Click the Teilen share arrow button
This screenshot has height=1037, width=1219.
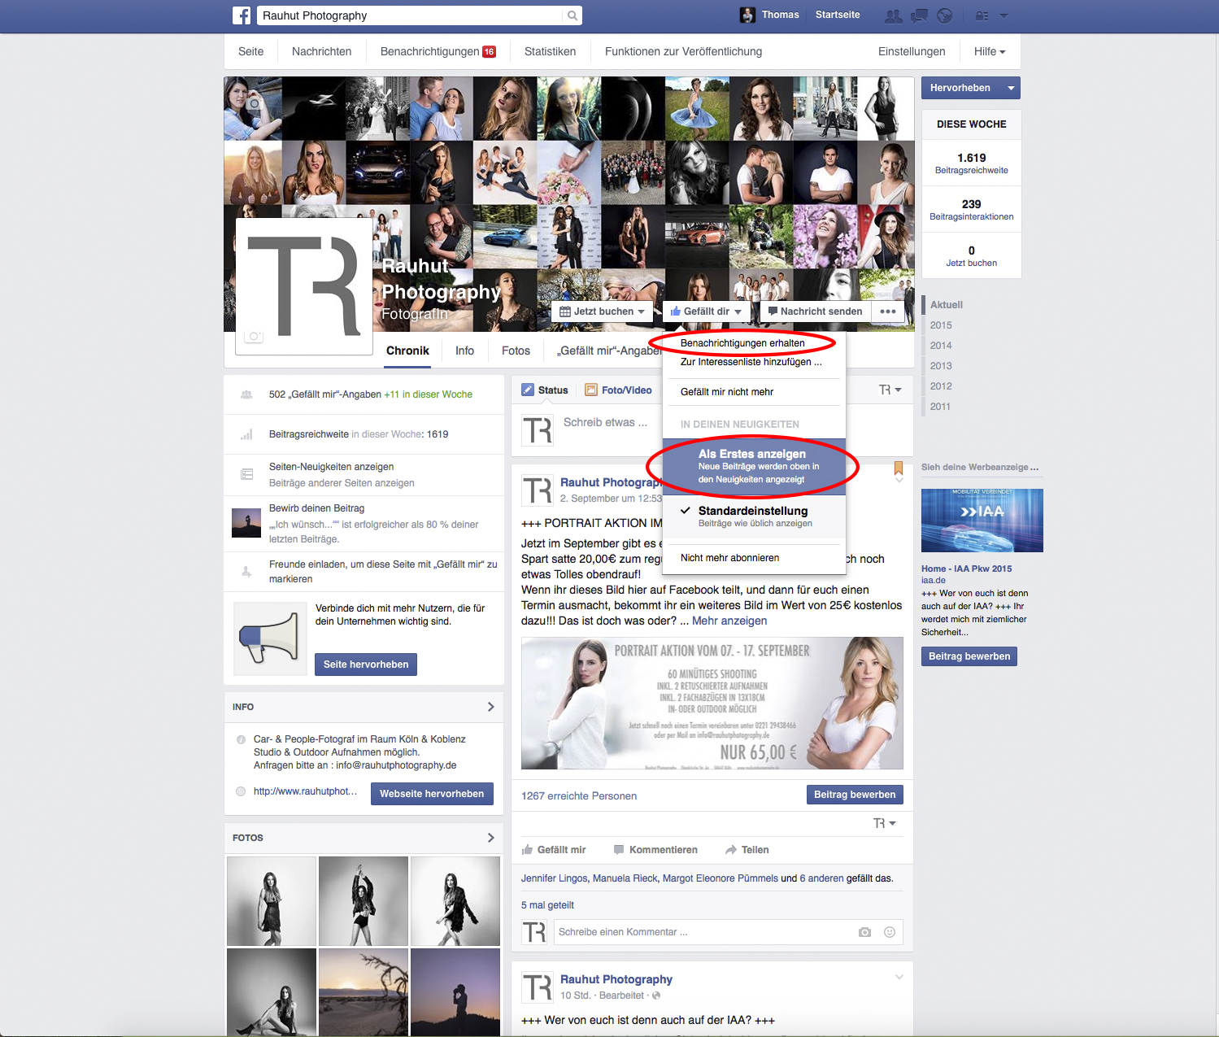coord(747,850)
